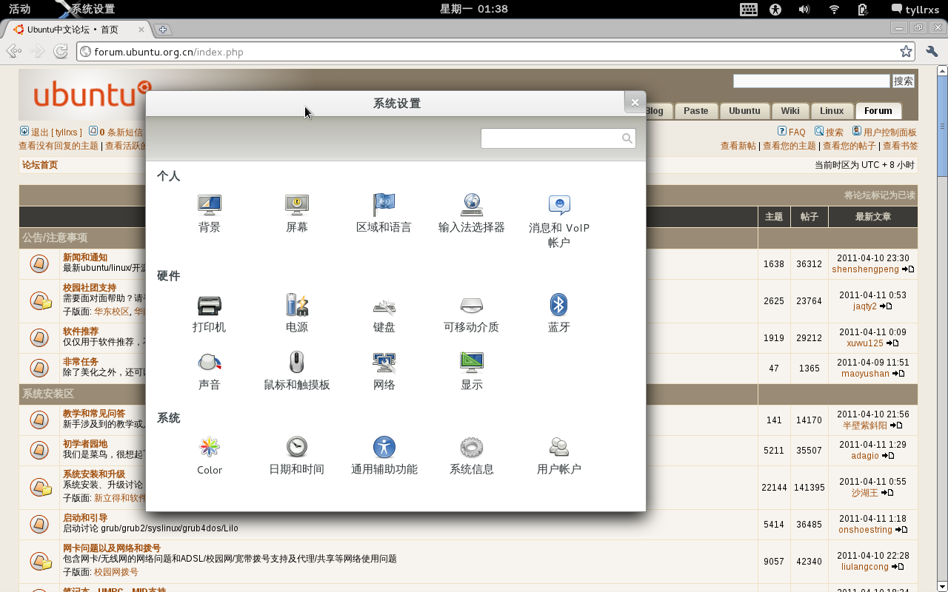
Task: Switch to the Paste tab on forum
Action: click(696, 111)
